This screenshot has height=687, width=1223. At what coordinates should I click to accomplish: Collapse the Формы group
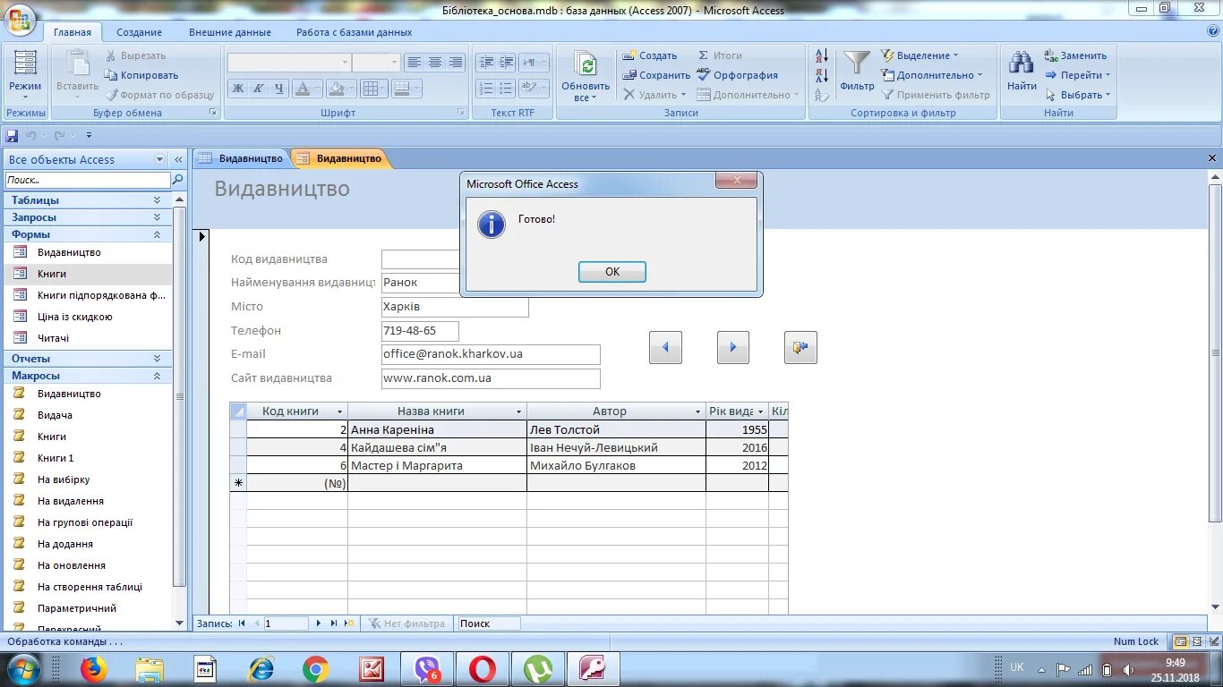coord(88,234)
